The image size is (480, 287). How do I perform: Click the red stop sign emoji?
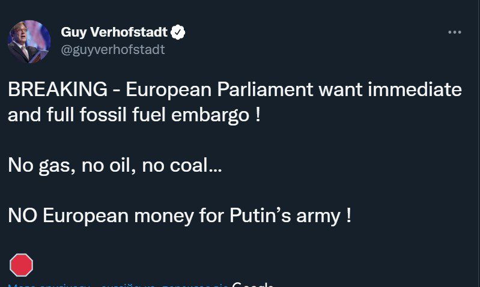coord(21,265)
